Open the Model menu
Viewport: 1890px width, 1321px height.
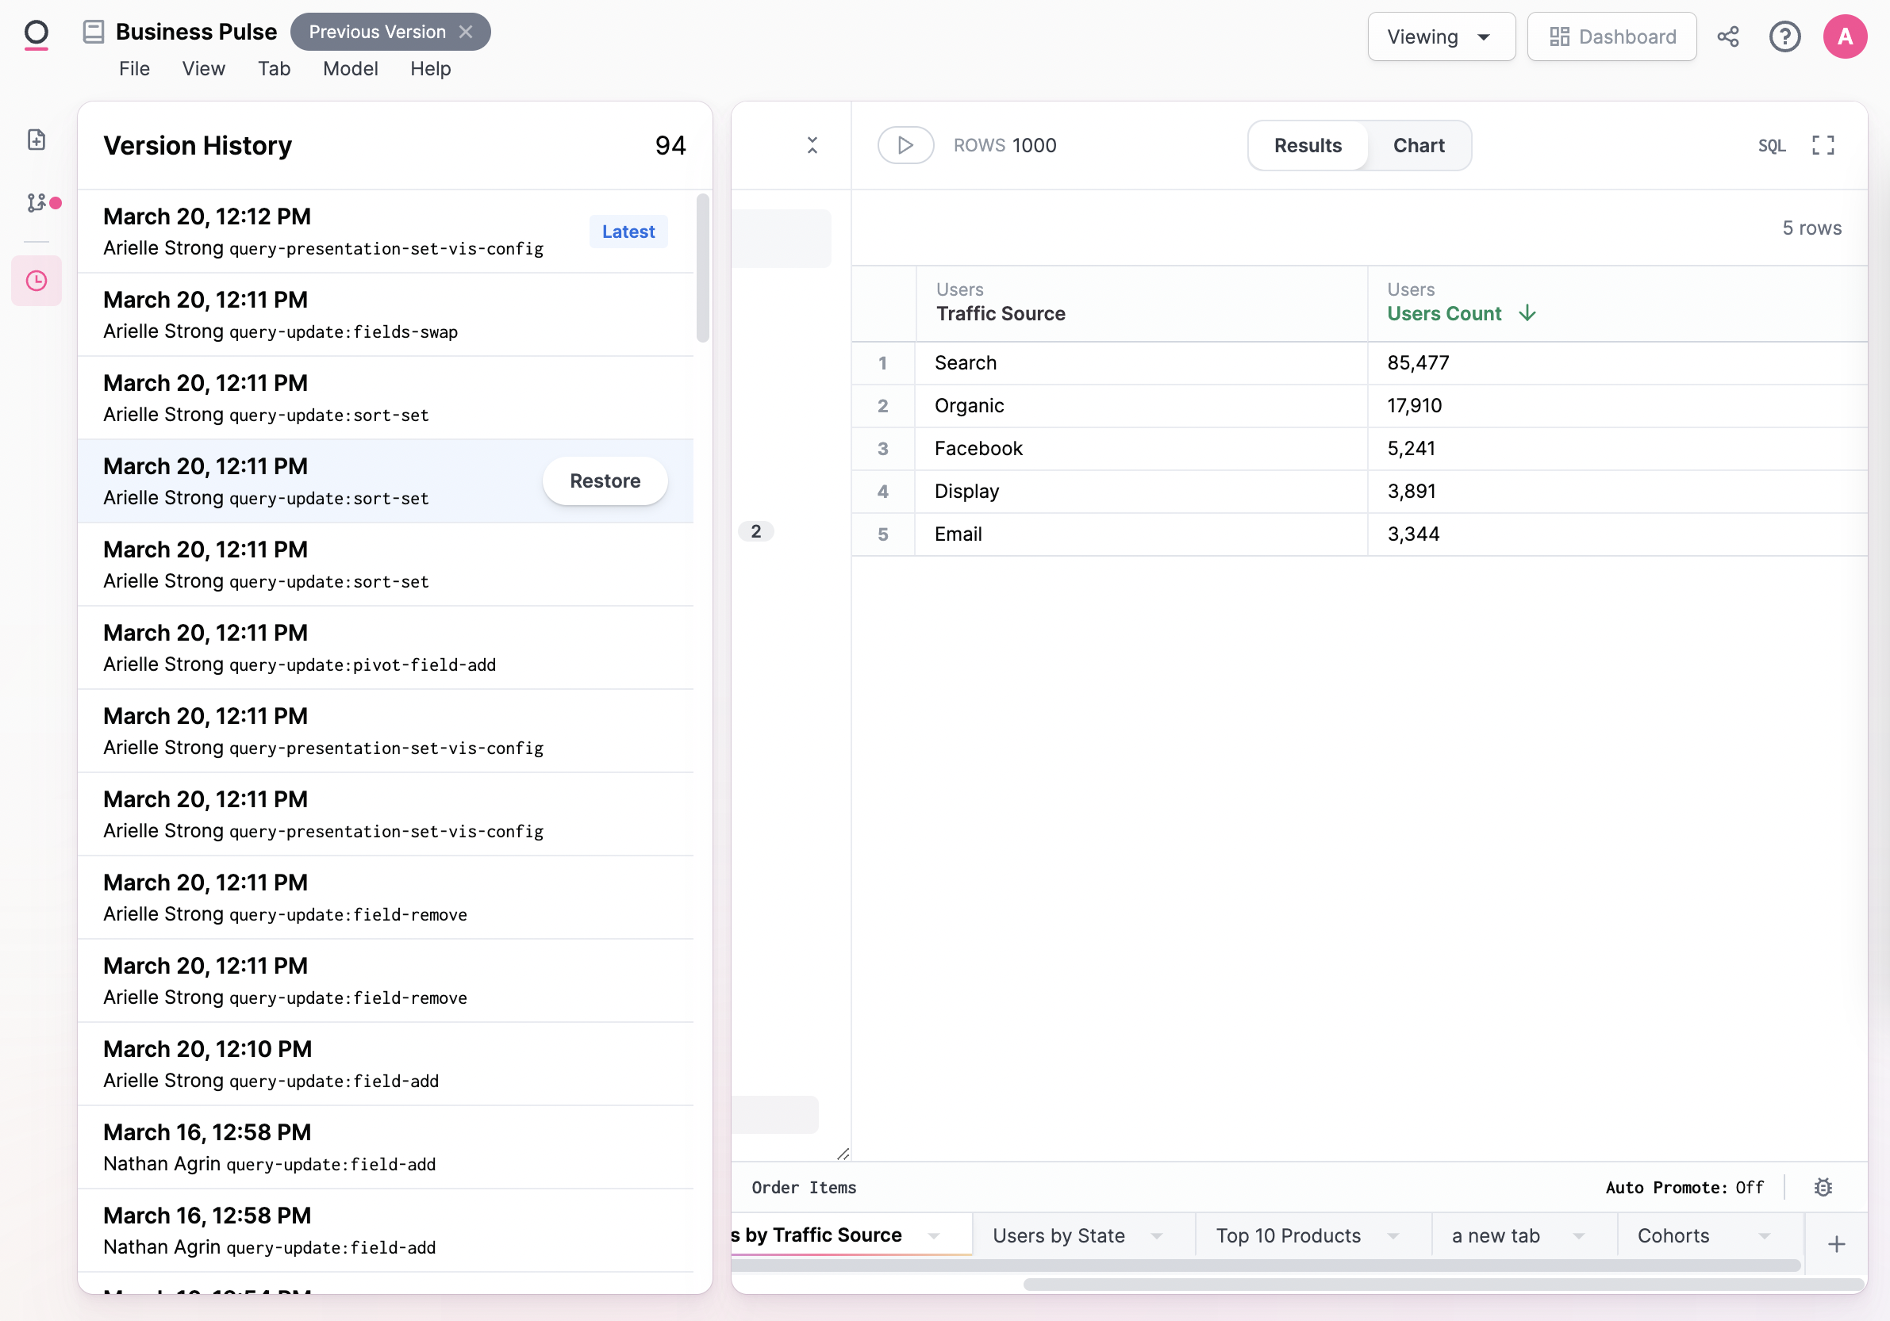click(x=350, y=69)
